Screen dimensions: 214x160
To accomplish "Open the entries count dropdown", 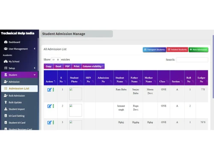I will [x=56, y=60].
